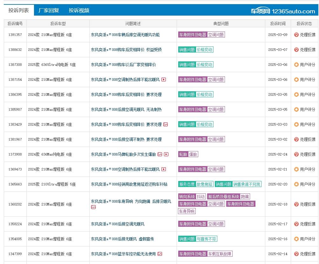Click the 车质网 12365auto.com logo
Screen dimensions: 319x264
click(x=282, y=10)
